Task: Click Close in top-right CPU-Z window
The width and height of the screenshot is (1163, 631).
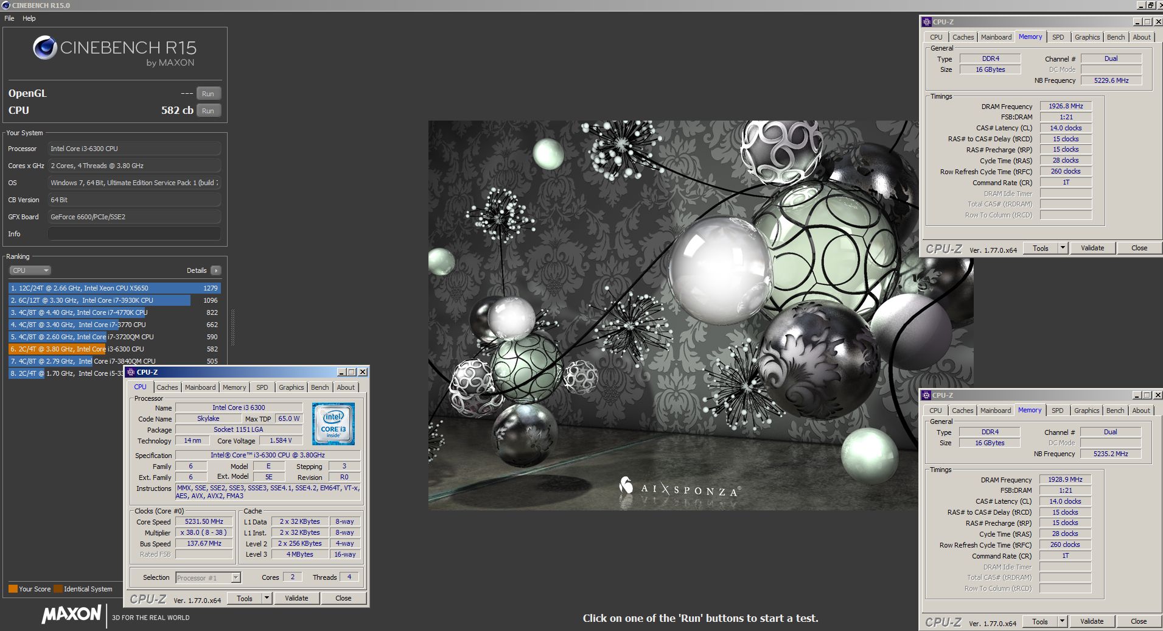Action: [x=1139, y=248]
